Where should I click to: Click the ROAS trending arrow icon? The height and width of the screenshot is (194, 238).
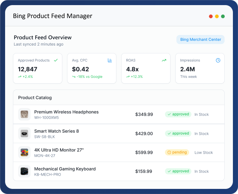coord(164,60)
